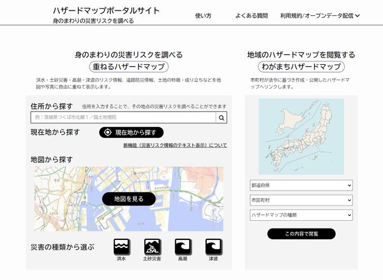This screenshot has width=383, height=280.
Task: Open 利用規約/オープンデータ配信 menu
Action: [x=317, y=16]
